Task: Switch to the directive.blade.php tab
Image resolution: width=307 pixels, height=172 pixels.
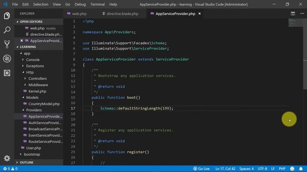Action: pyautogui.click(x=122, y=14)
